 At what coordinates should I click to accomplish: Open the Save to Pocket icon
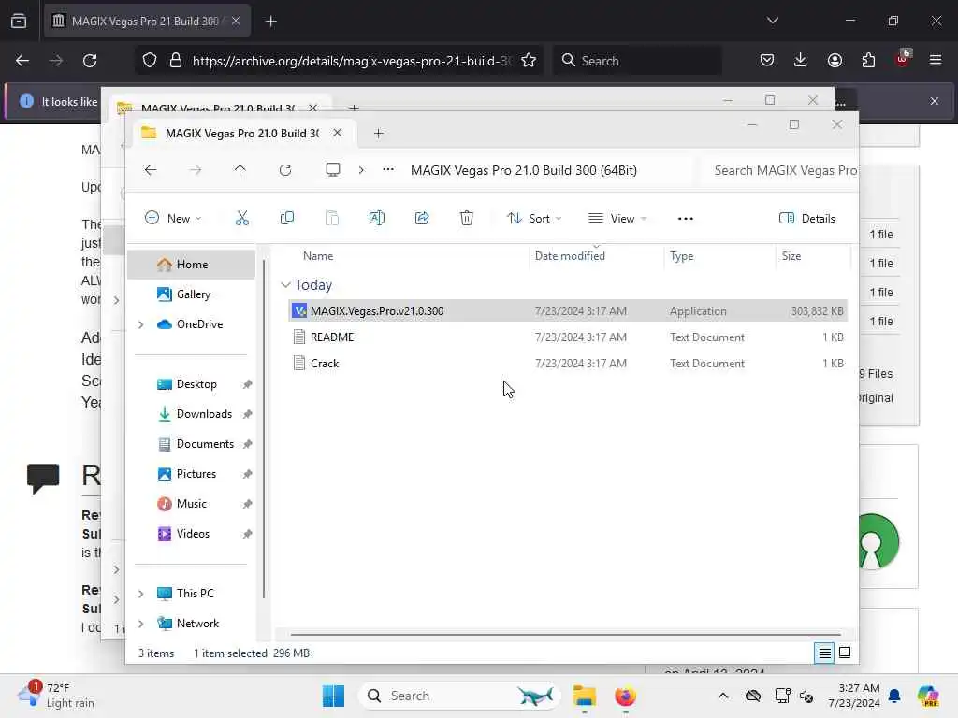pos(767,60)
